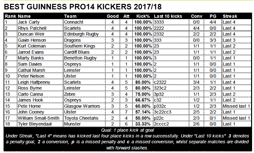254x153 pixels.
Task: Select Gavin Henson's row name
Action: (40, 40)
